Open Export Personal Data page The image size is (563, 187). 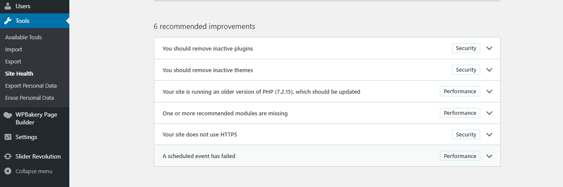[31, 86]
